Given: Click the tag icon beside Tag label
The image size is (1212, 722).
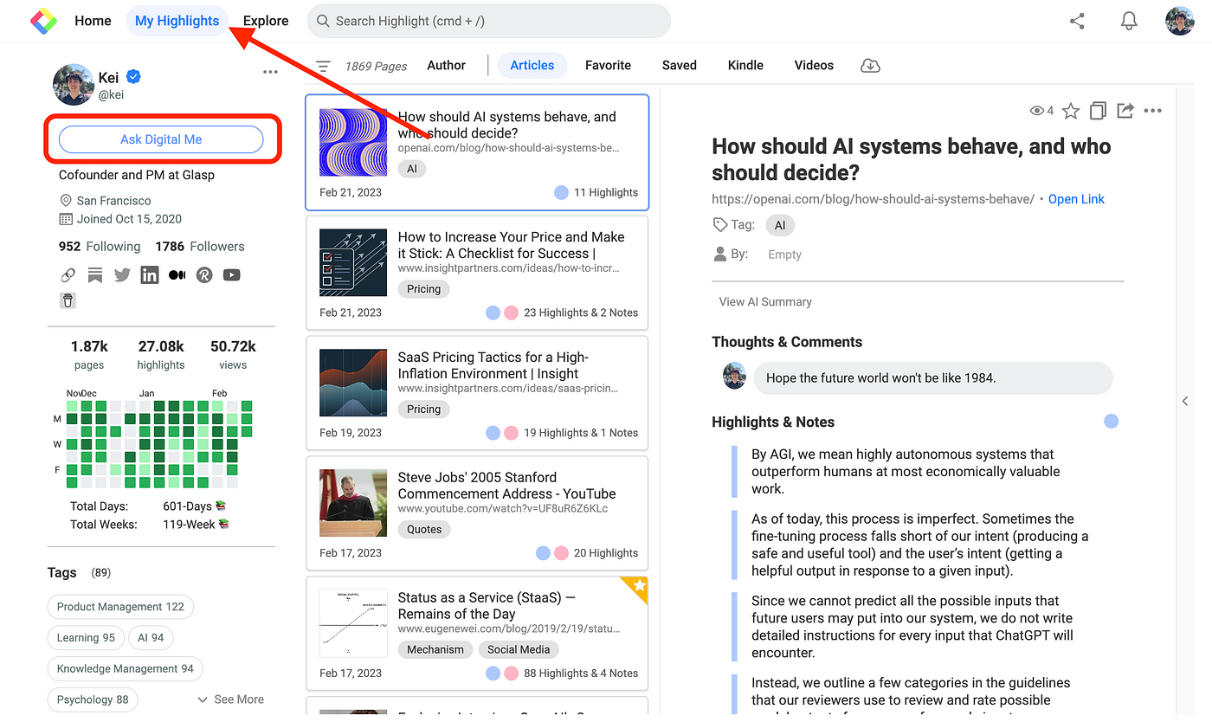Looking at the screenshot, I should (719, 225).
